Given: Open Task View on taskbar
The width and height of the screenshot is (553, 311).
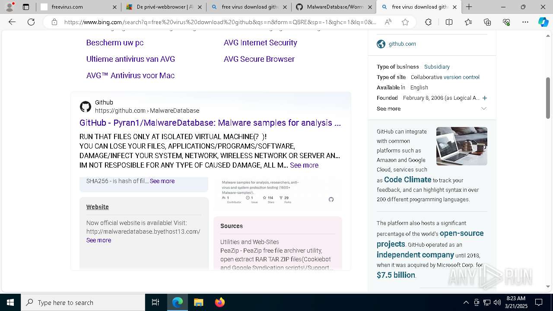Looking at the screenshot, I should (156, 302).
